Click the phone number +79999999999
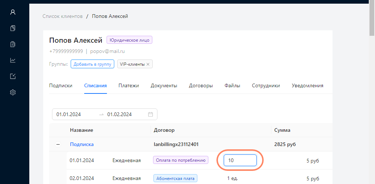The width and height of the screenshot is (375, 184). click(x=66, y=51)
